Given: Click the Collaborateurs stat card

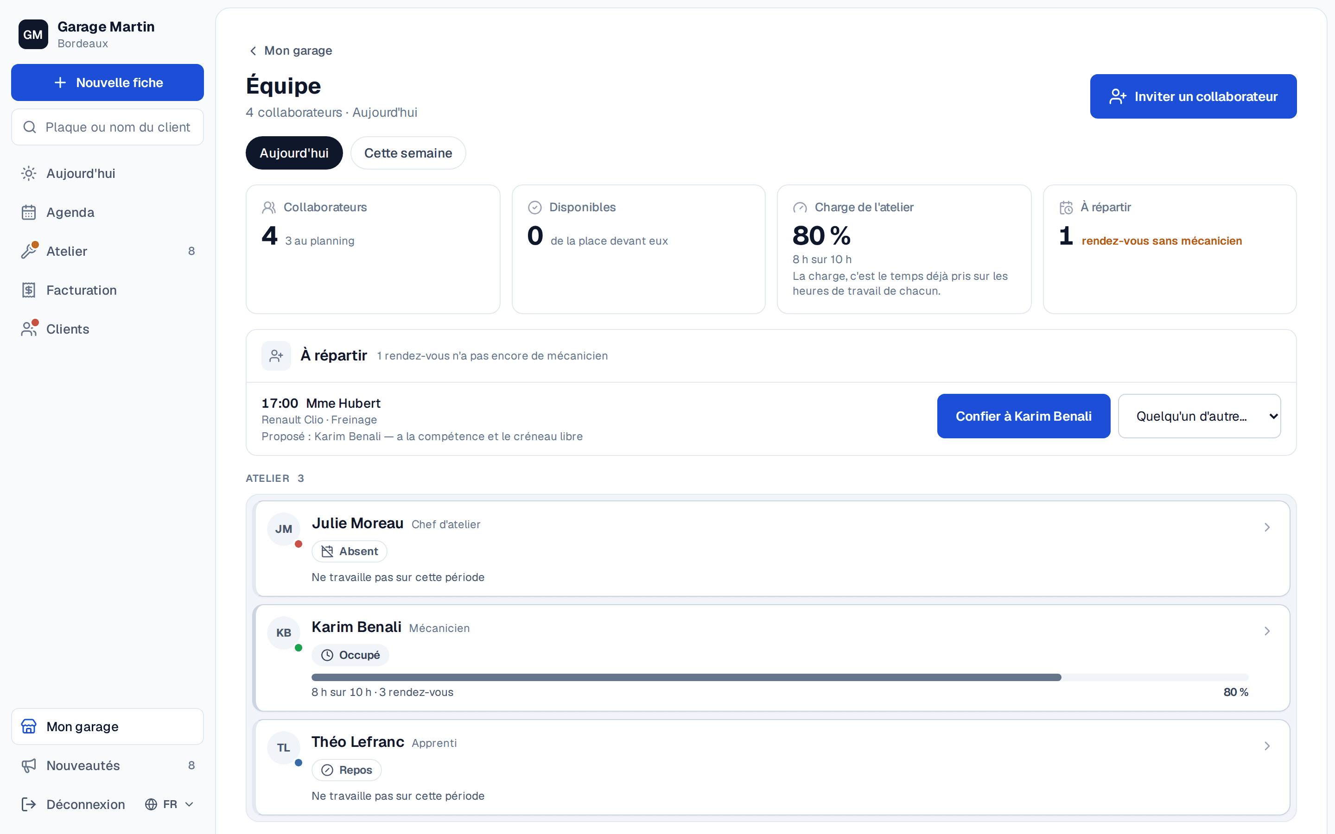Looking at the screenshot, I should [x=373, y=249].
